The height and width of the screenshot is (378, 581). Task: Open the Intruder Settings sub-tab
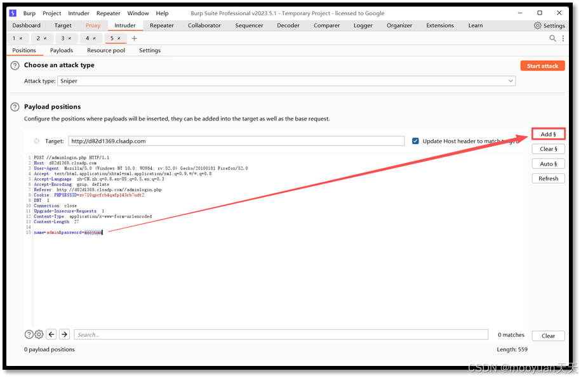click(150, 50)
